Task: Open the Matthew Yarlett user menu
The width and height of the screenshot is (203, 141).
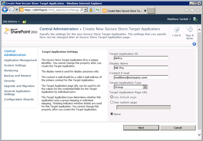Action: 179,19
